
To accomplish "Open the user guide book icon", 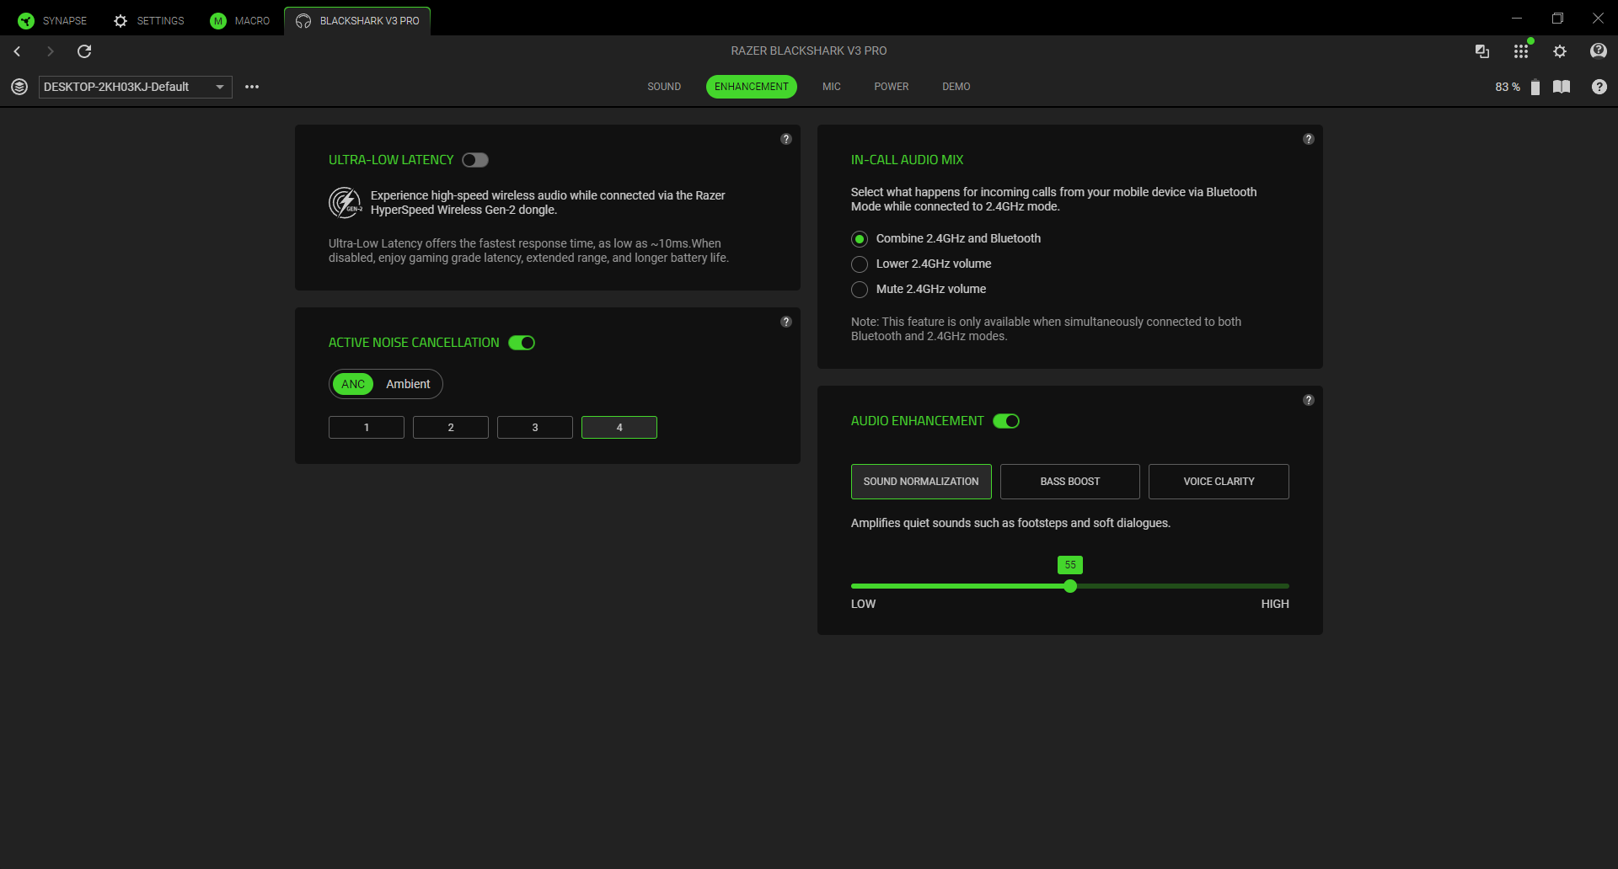I will tap(1562, 87).
